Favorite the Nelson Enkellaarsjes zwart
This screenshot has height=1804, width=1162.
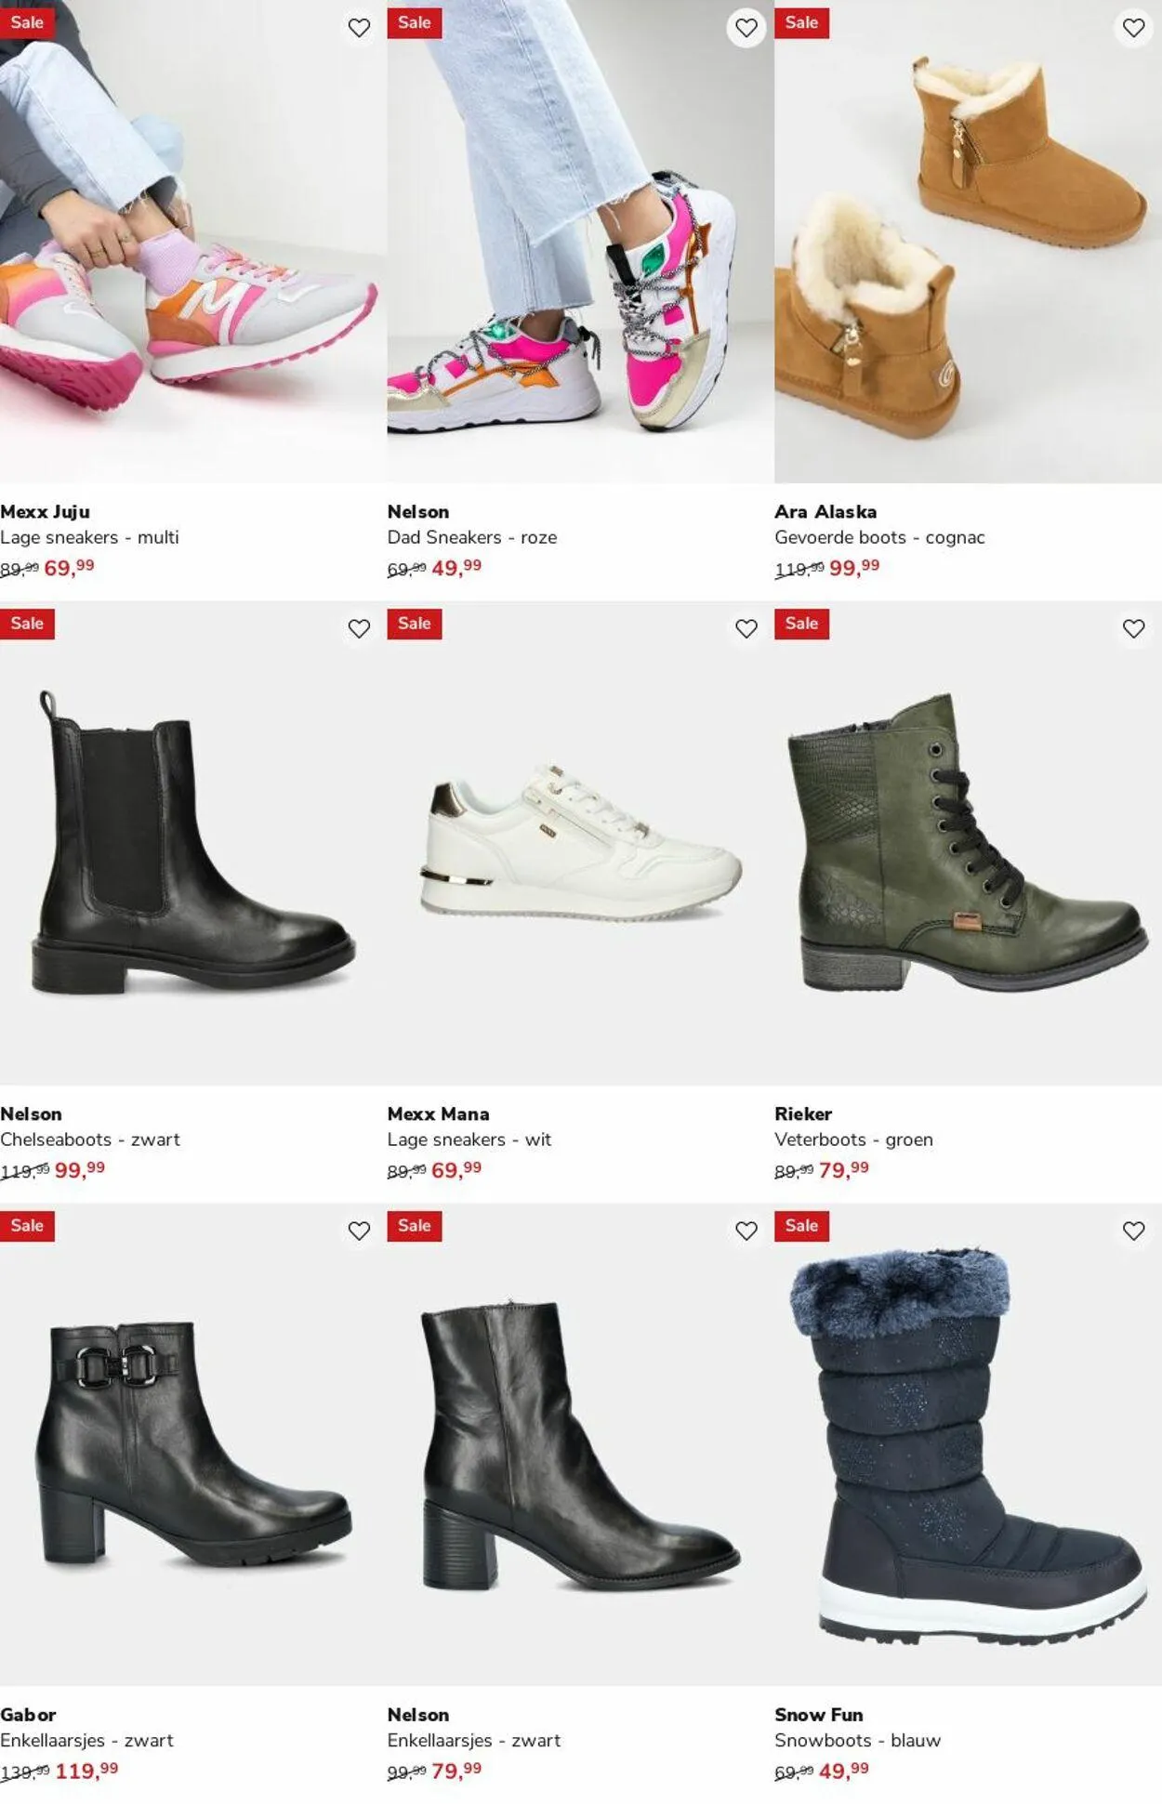[x=746, y=1231]
